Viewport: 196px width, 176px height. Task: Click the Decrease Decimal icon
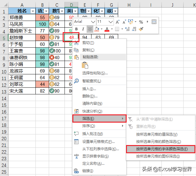click(x=134, y=29)
